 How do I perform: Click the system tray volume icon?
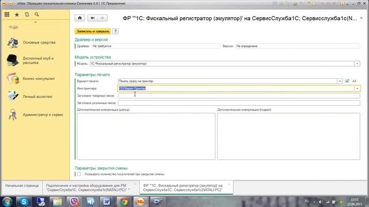pyautogui.click(x=321, y=202)
